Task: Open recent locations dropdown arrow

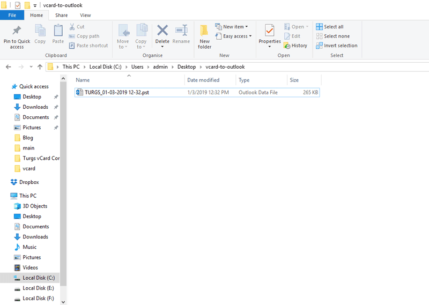Action: pyautogui.click(x=31, y=67)
